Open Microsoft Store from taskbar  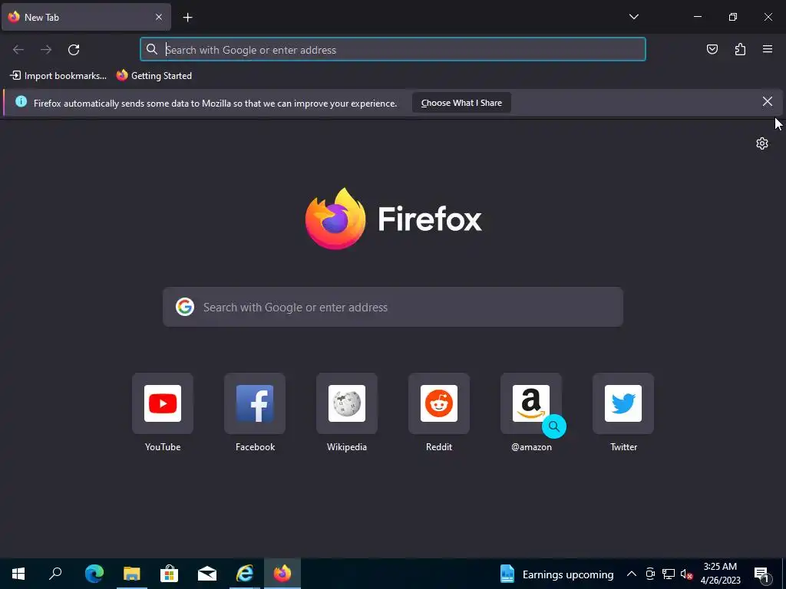click(x=170, y=574)
